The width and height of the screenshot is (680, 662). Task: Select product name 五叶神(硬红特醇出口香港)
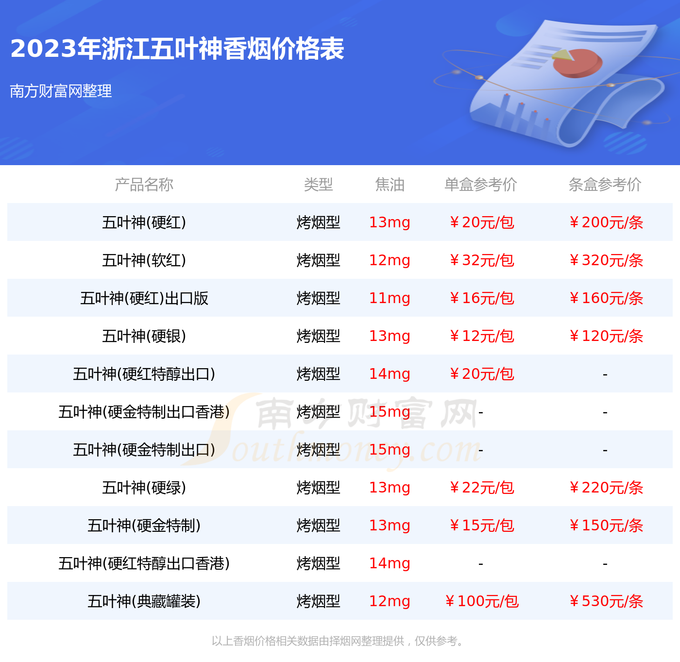click(x=144, y=563)
